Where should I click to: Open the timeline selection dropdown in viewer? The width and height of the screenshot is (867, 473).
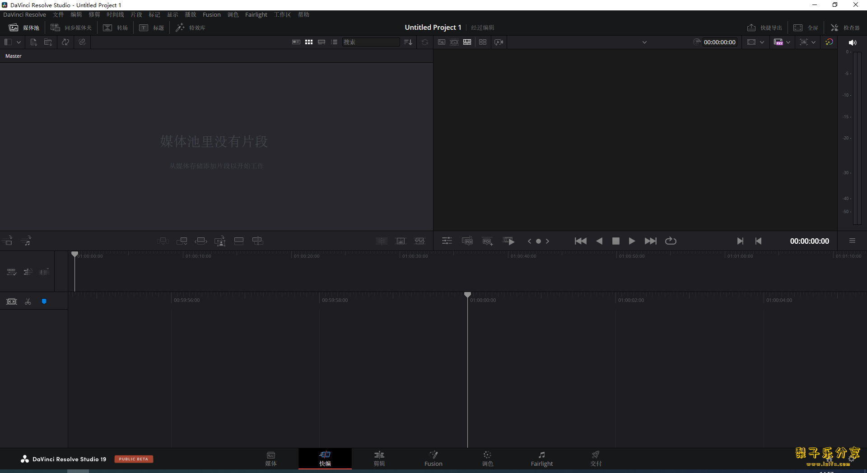644,42
